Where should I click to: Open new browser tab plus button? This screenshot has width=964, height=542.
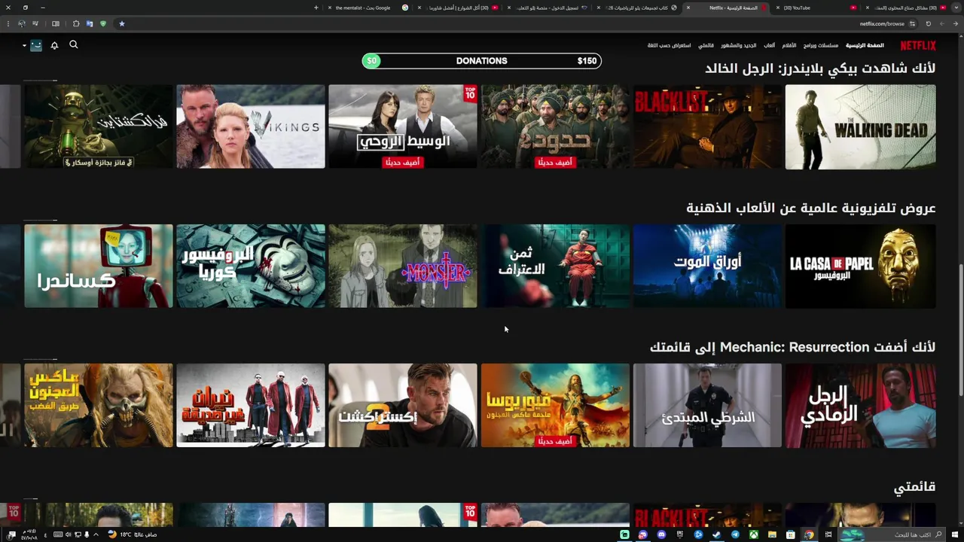tap(316, 8)
